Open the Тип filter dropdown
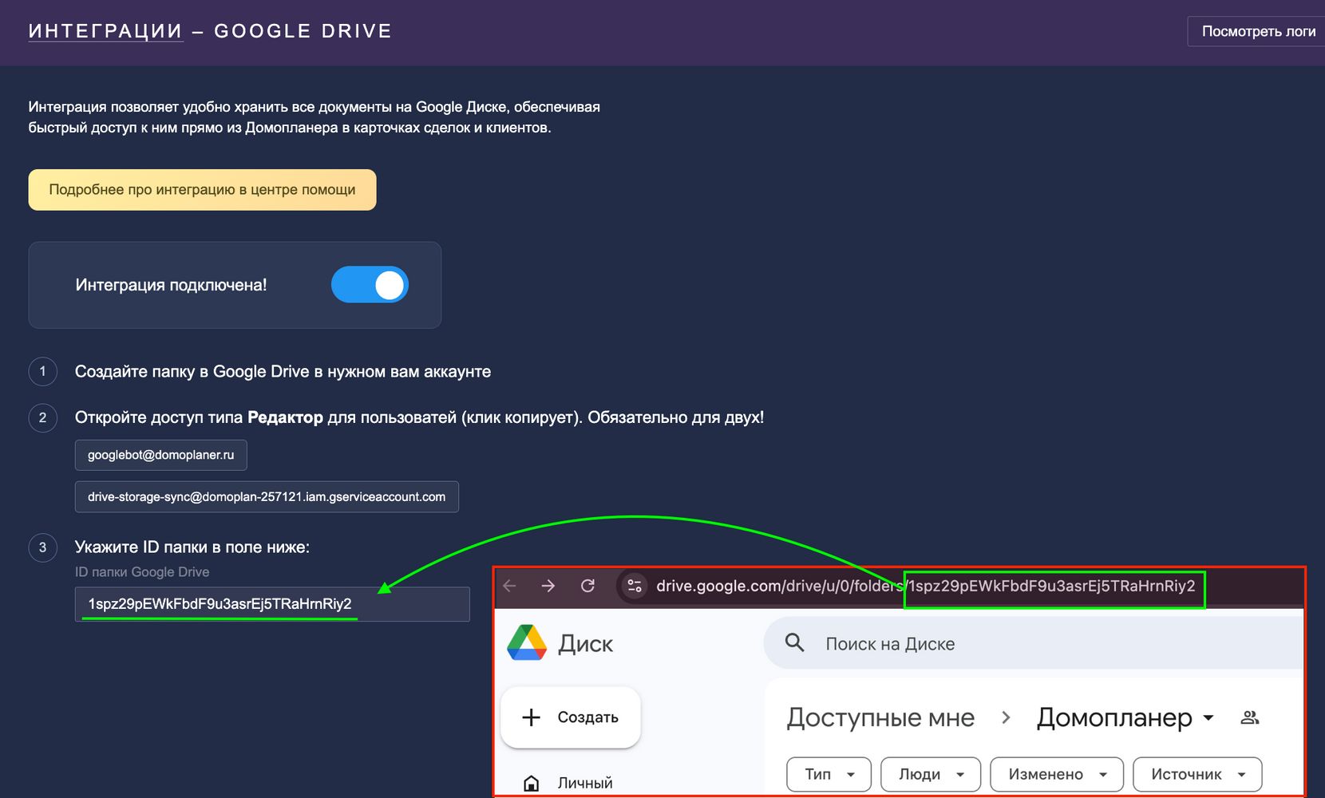Image resolution: width=1325 pixels, height=798 pixels. click(x=829, y=774)
